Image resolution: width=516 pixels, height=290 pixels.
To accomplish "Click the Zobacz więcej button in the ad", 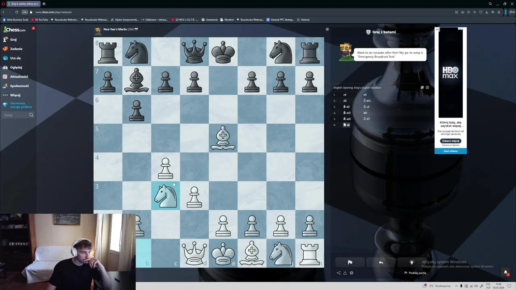I will click(x=450, y=141).
